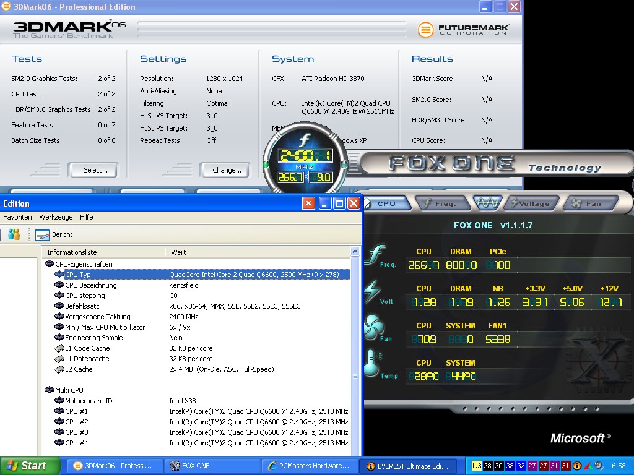Click the Select... button in 3DMark06 Tests

coord(93,170)
